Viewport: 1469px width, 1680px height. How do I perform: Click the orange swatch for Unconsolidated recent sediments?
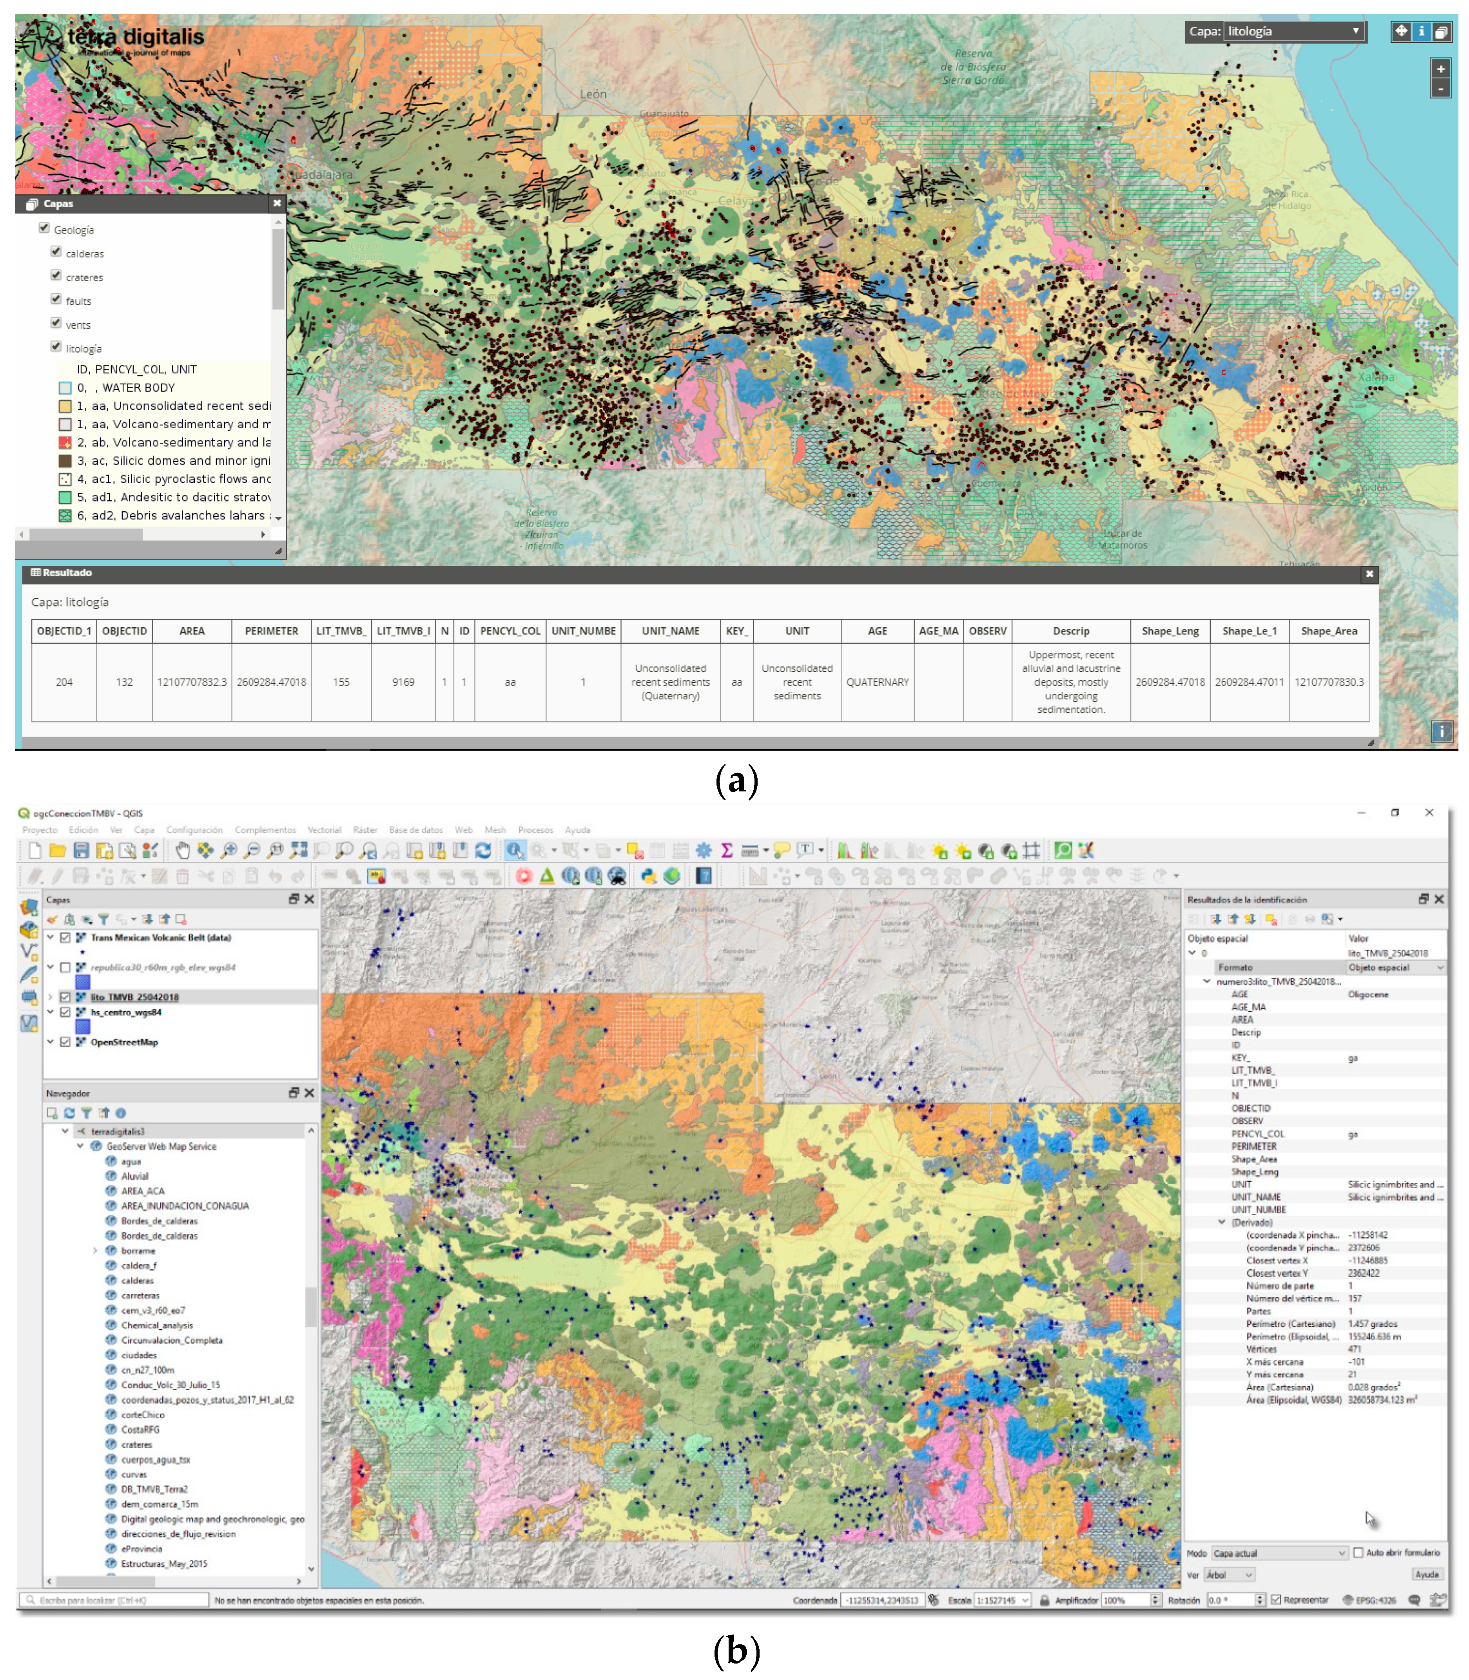click(65, 406)
